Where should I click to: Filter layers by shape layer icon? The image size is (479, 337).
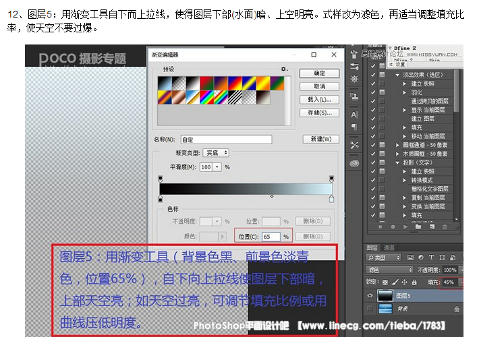click(442, 257)
